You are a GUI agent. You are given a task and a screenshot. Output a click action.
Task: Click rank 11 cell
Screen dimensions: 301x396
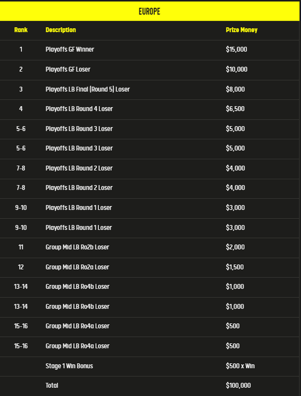[21, 247]
